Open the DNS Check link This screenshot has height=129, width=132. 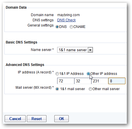(x=66, y=20)
